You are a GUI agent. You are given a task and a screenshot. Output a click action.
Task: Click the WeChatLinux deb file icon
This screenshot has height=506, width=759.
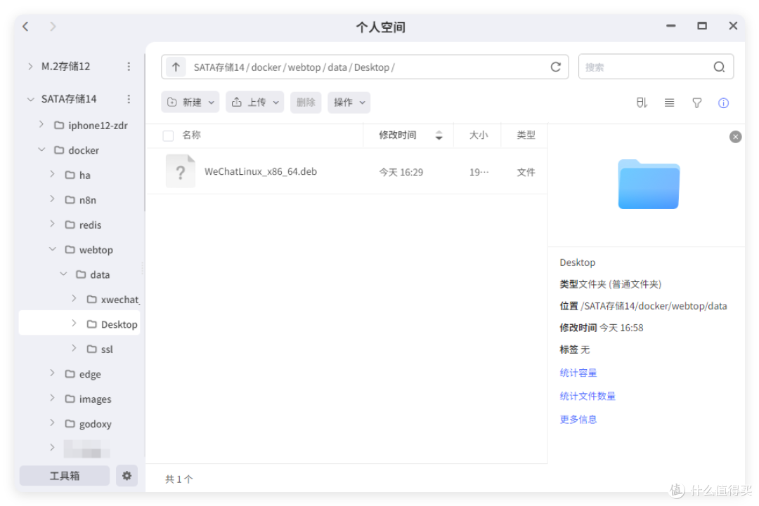coord(181,171)
